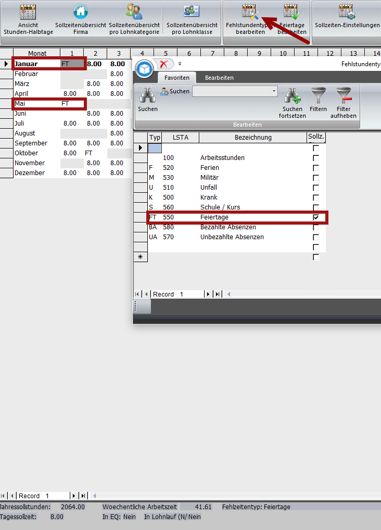Open Sollzeitenübersicht pro Lohnkategorie
The width and height of the screenshot is (381, 530).
(x=134, y=21)
